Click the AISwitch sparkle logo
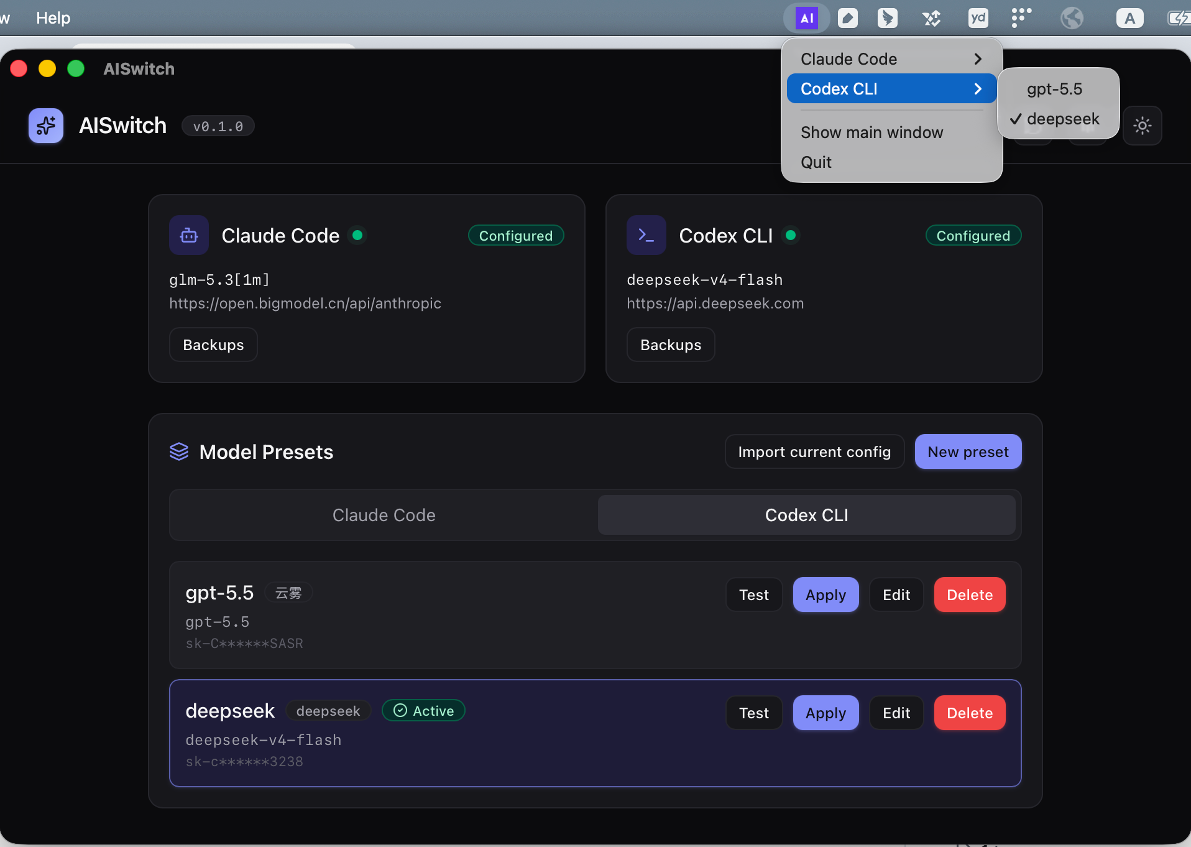Screen dimensions: 1191x847 (x=46, y=126)
